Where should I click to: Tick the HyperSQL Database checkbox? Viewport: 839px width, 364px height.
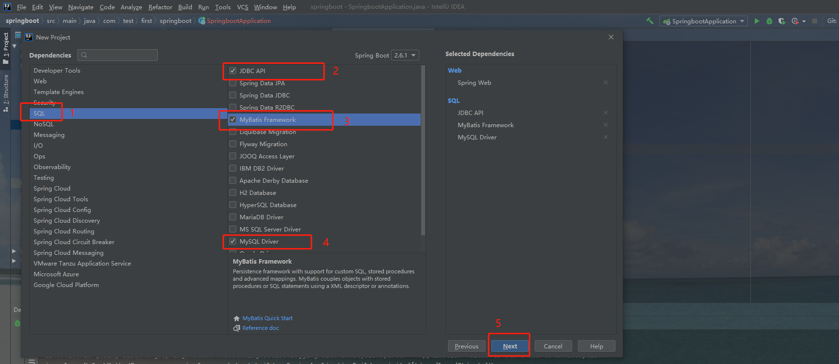(x=233, y=205)
